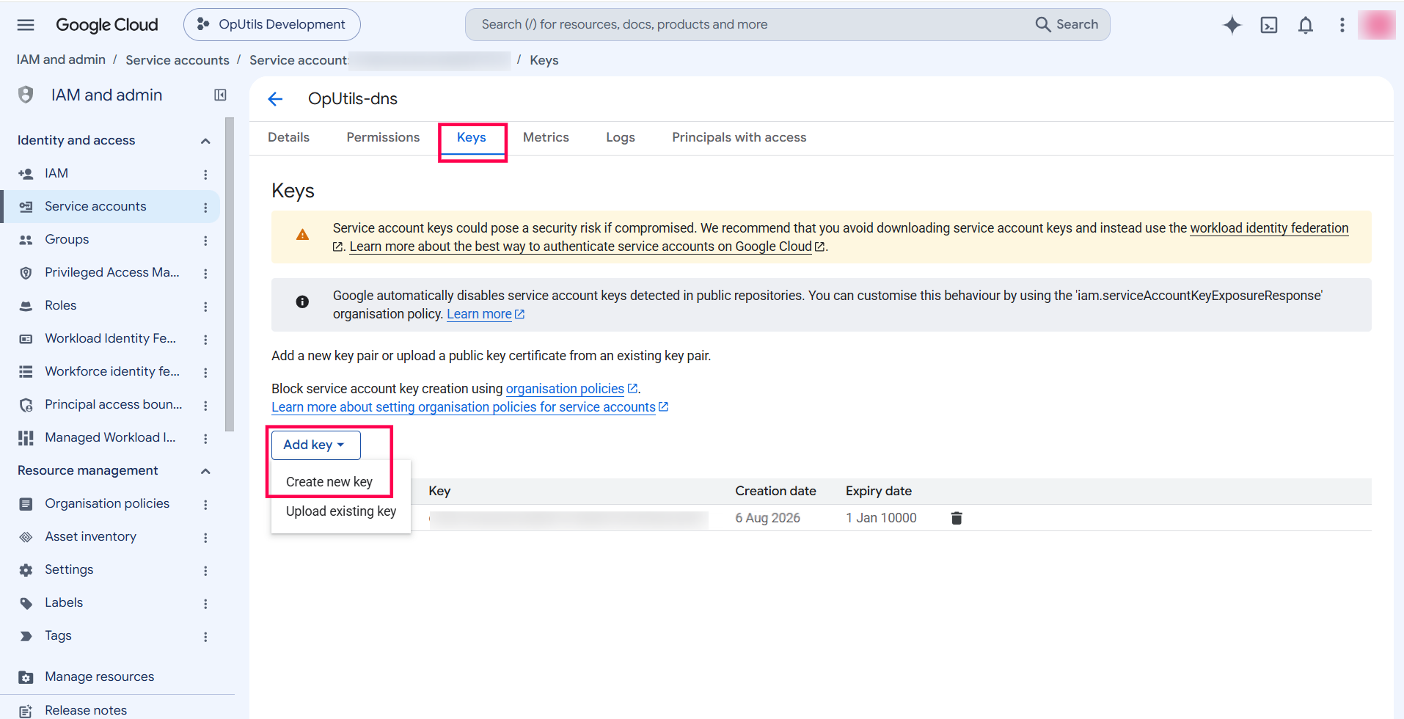Open the OpUtils Development project selector
Viewport: 1404px width, 719px height.
pyautogui.click(x=271, y=24)
